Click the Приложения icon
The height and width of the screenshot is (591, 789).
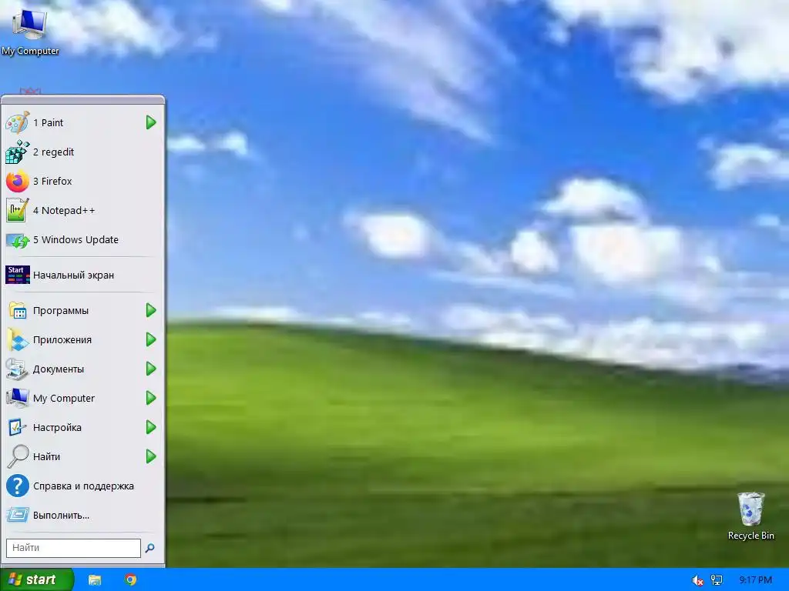click(18, 339)
